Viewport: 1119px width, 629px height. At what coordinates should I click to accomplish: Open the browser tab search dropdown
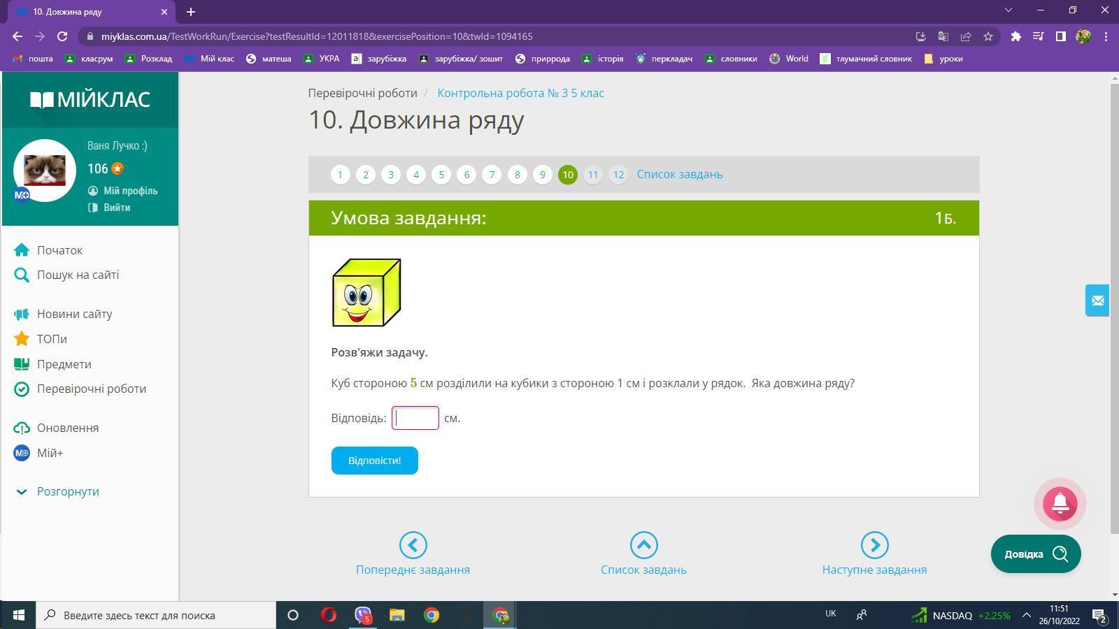(1008, 10)
